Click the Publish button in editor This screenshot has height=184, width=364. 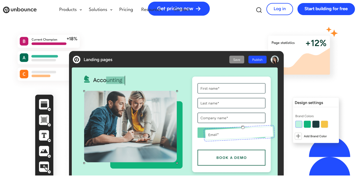257,60
